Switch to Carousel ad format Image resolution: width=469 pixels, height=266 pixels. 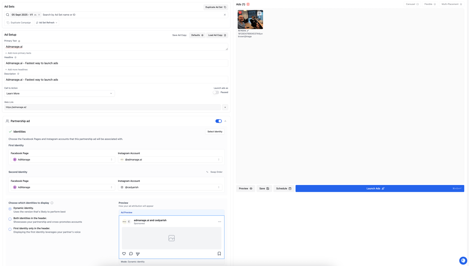[x=412, y=4]
